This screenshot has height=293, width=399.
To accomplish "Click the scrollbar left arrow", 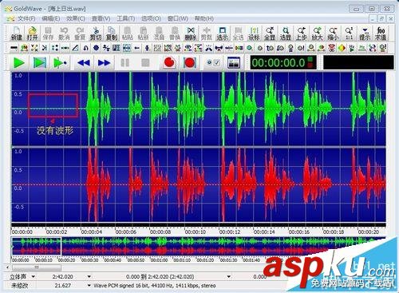I will 8,267.
